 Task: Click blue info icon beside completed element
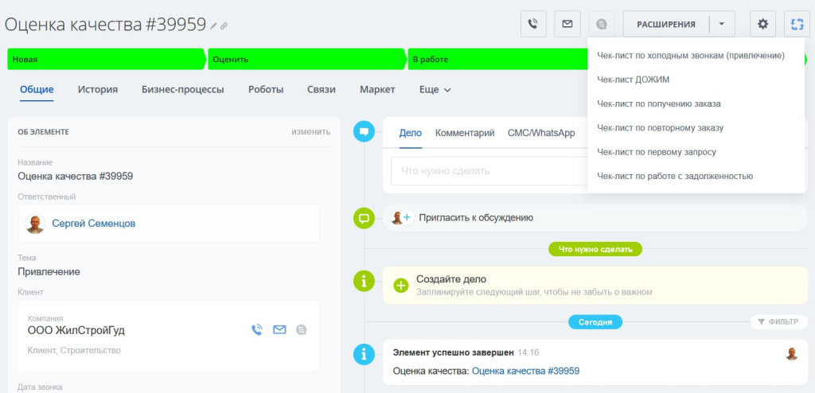364,355
